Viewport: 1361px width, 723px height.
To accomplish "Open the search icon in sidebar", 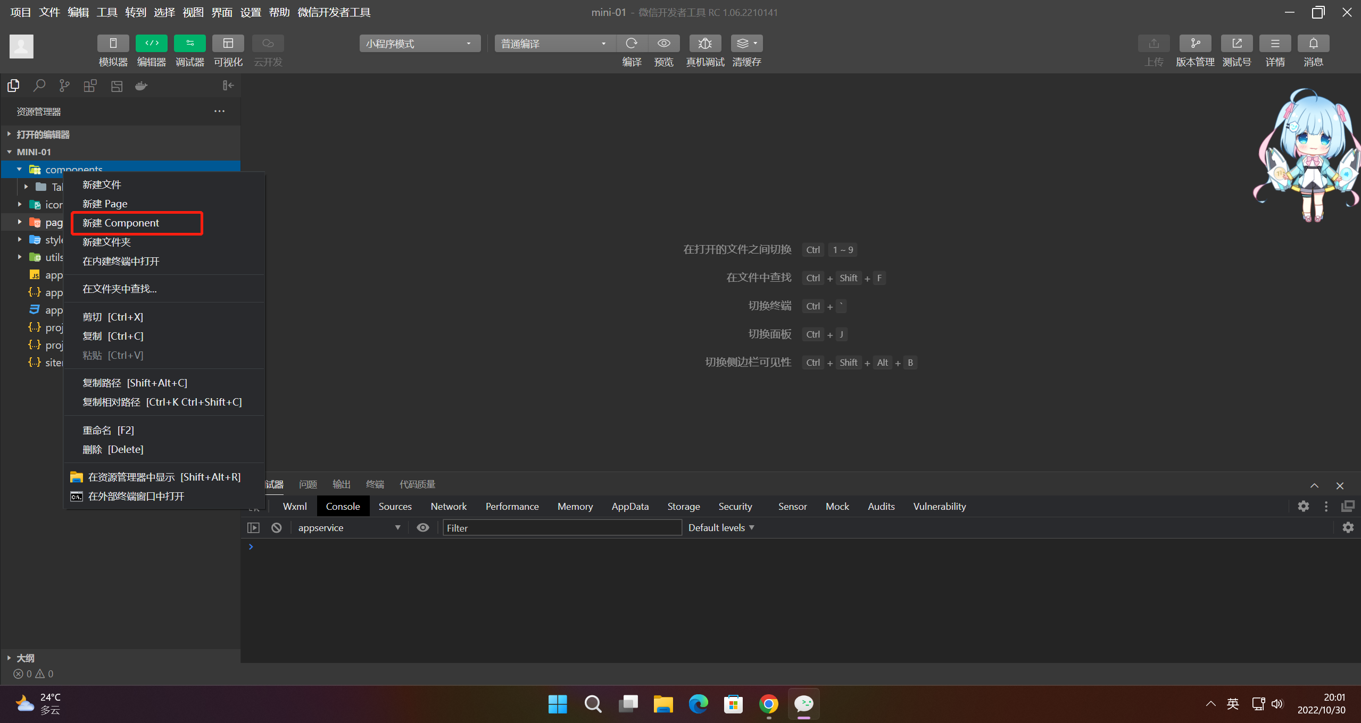I will (39, 86).
